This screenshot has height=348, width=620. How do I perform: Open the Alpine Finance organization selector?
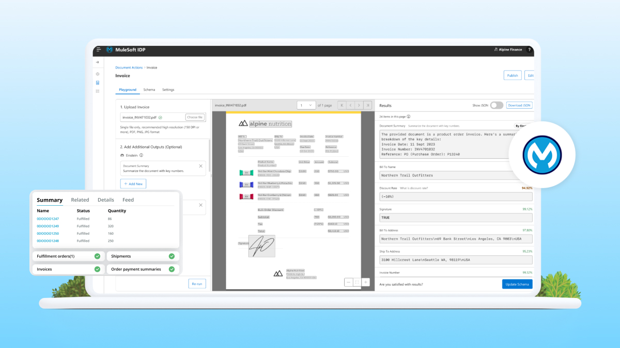[507, 50]
